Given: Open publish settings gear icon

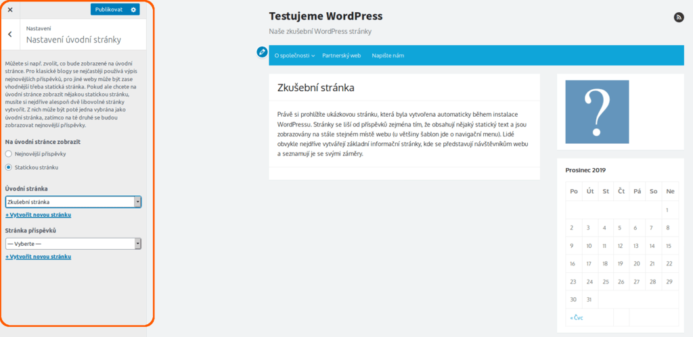Looking at the screenshot, I should 133,9.
